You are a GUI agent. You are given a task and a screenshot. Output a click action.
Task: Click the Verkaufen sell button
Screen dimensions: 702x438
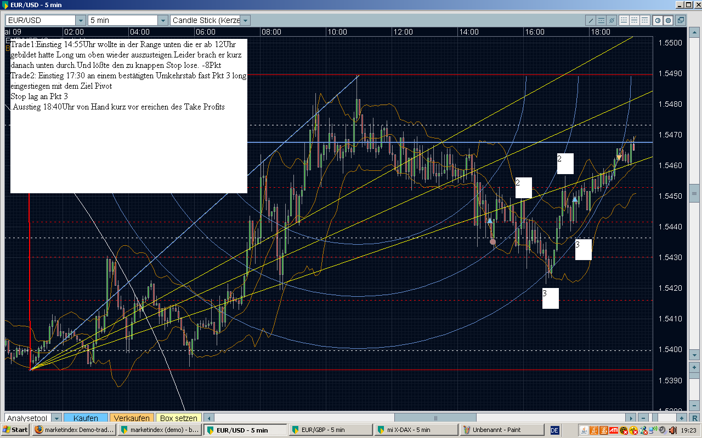(132, 418)
